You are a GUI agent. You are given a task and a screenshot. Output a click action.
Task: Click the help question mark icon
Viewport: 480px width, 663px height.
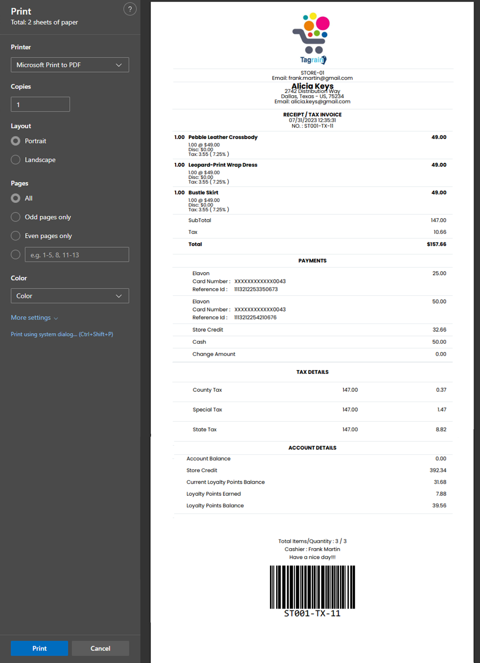130,9
